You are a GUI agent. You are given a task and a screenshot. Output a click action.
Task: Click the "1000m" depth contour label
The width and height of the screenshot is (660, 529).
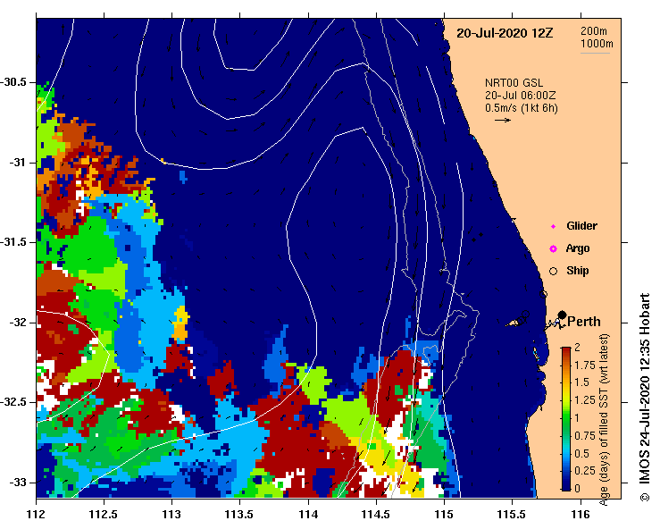(597, 44)
